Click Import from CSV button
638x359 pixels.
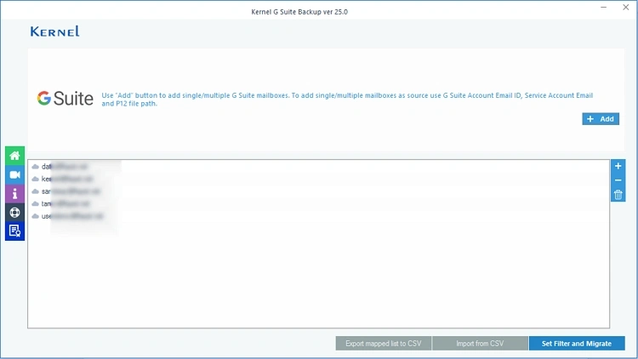(480, 344)
